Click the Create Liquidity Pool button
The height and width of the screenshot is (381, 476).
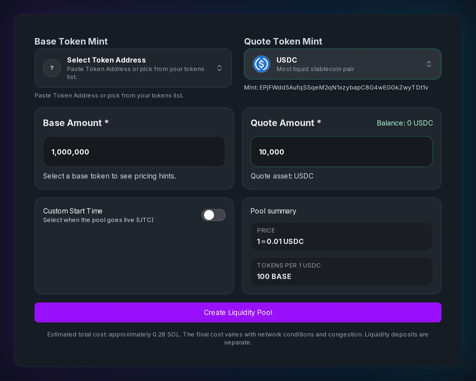(238, 313)
